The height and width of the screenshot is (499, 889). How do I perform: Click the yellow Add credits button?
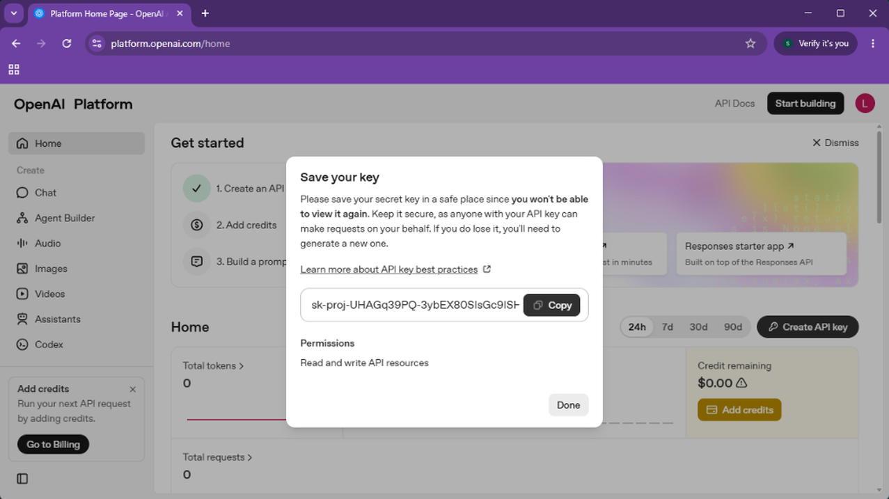[x=739, y=410]
